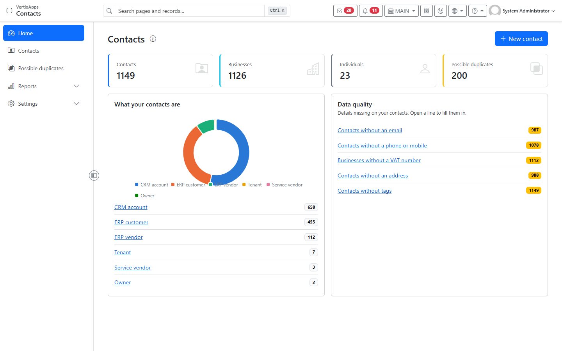This screenshot has width=562, height=351.
Task: Toggle ERP customer legend entry
Action: (188, 185)
